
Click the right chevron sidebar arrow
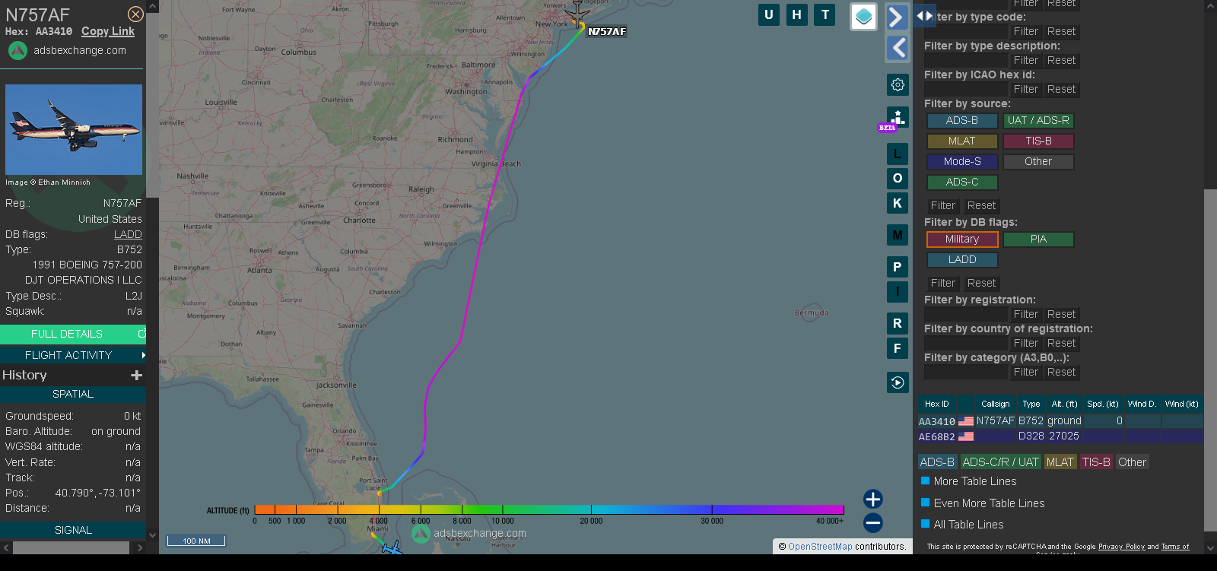[x=898, y=17]
